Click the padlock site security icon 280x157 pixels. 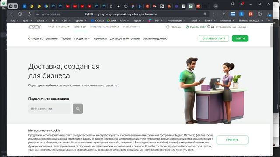37,14
